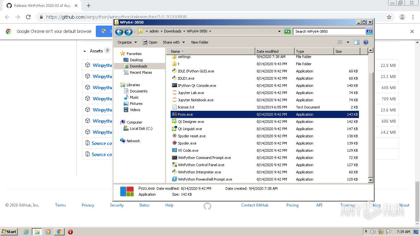Show the preview pane icon
Screen dimensions: 420x236
point(357,42)
